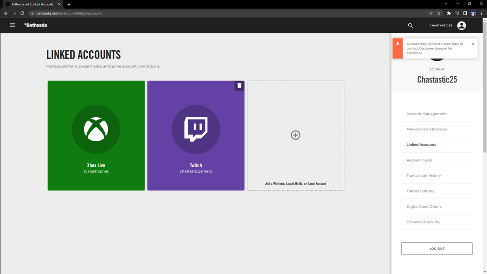Open a new browser tab
The height and width of the screenshot is (274, 487).
[69, 4]
